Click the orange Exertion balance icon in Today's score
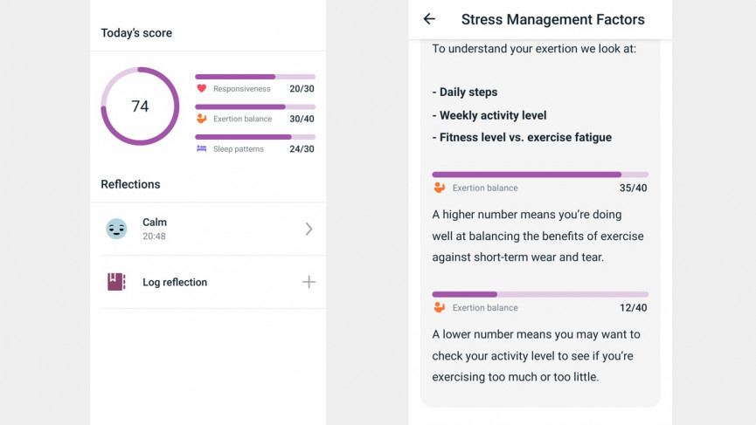Image resolution: width=756 pixels, height=425 pixels. click(x=201, y=119)
